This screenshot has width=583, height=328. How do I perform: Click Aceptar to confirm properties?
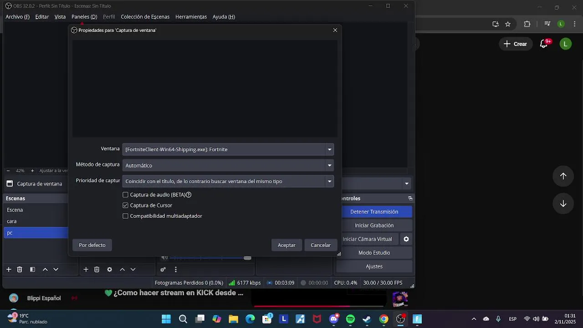286,245
